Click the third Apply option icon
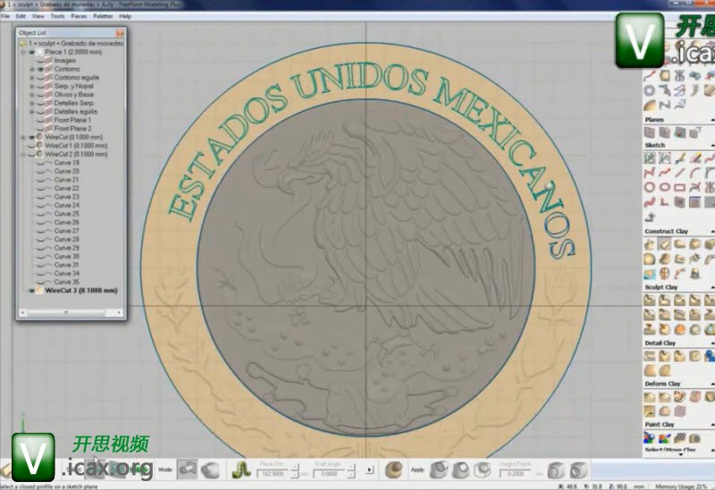The image size is (715, 490). pos(483,469)
